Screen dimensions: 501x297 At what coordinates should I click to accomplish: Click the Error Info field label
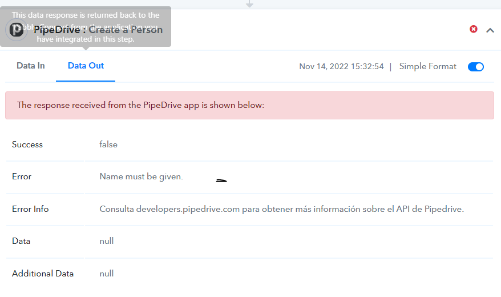[x=30, y=209]
